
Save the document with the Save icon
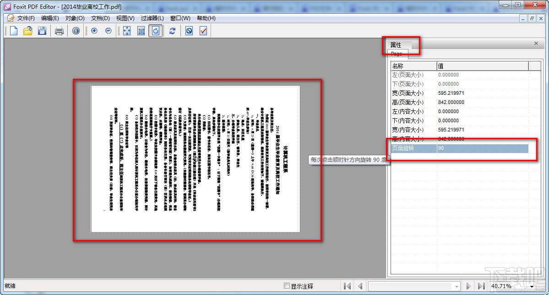pos(42,31)
